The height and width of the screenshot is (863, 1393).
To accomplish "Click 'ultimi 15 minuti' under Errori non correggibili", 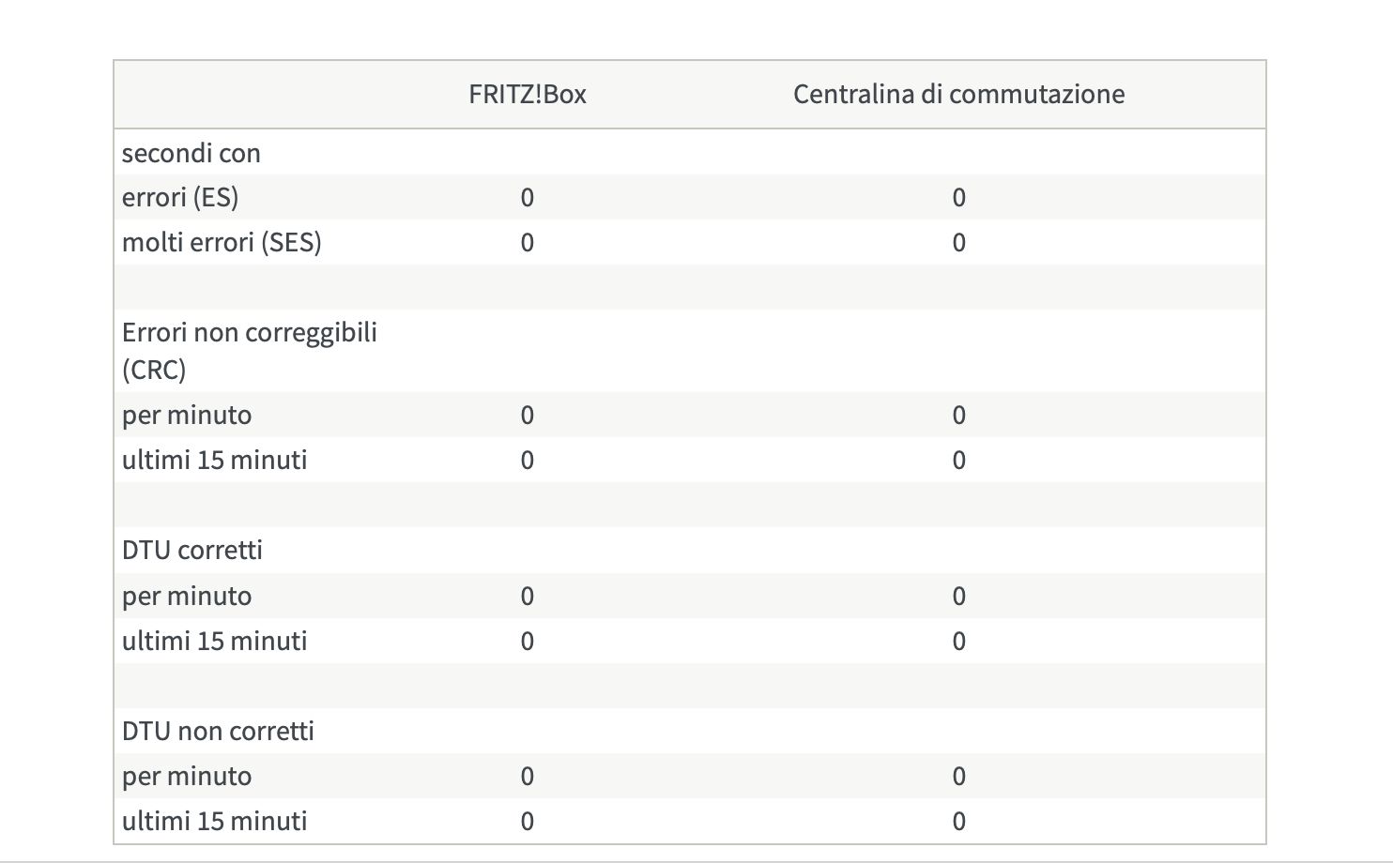I will point(214,460).
